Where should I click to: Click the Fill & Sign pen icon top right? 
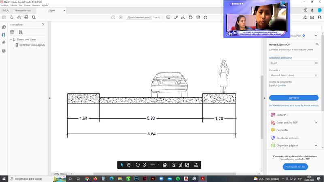(x=305, y=17)
